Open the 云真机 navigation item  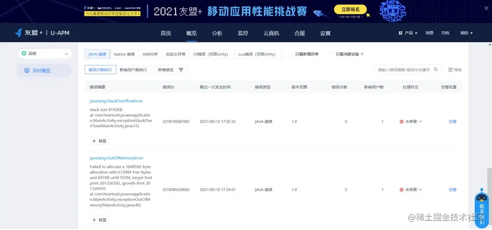coord(271,33)
